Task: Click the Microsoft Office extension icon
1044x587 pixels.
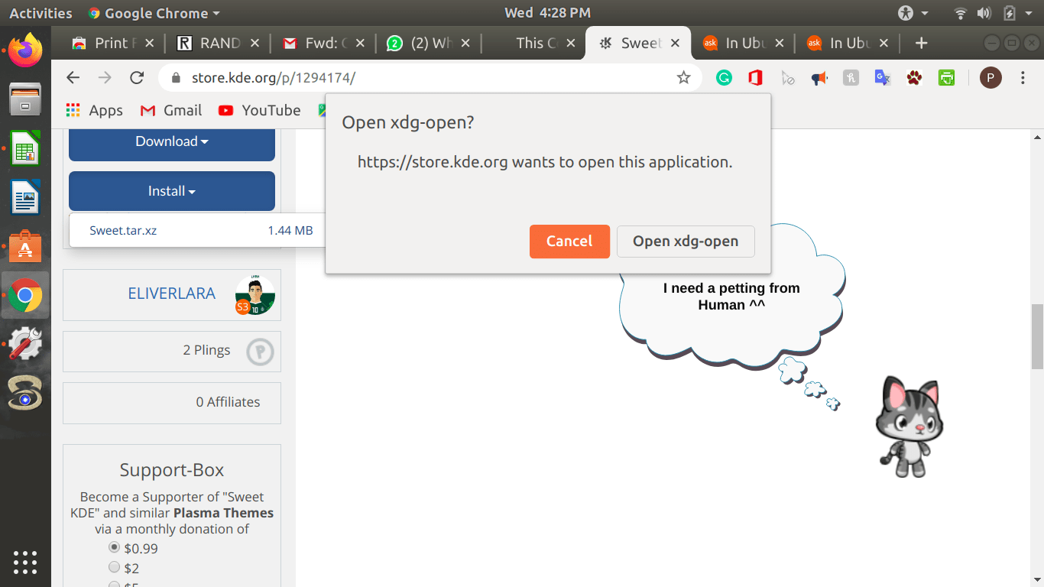Action: (x=755, y=77)
